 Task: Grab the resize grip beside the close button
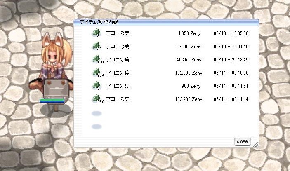pyautogui.click(x=256, y=144)
